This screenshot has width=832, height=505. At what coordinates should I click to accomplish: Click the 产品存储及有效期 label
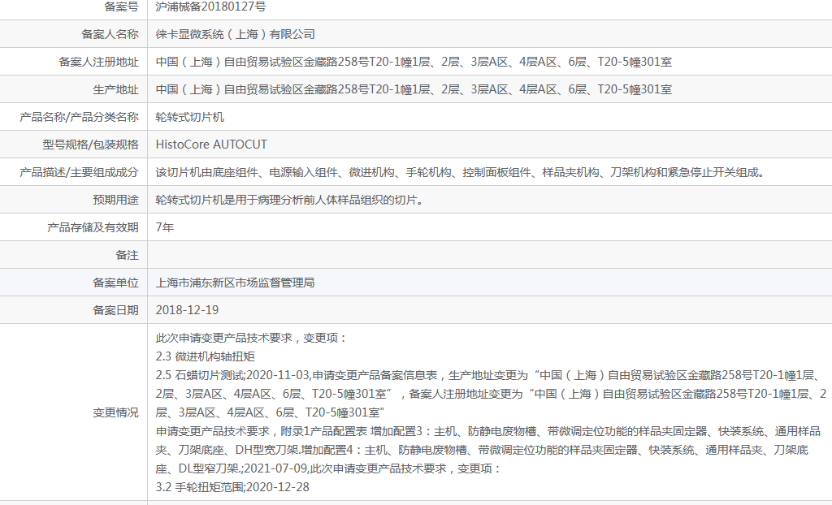tap(93, 227)
